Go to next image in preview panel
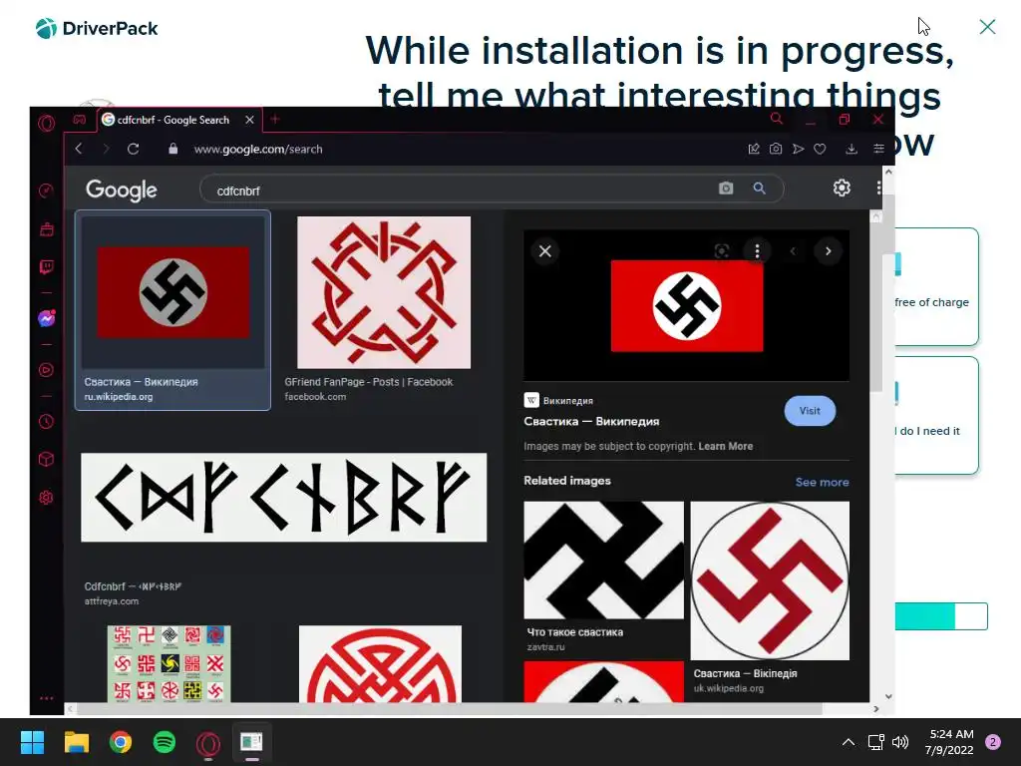This screenshot has height=766, width=1021. (828, 251)
